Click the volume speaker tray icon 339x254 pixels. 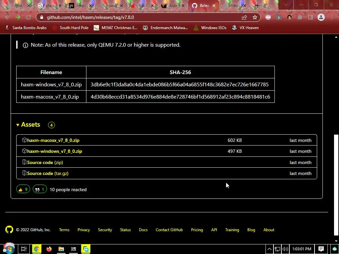pyautogui.click(x=285, y=249)
